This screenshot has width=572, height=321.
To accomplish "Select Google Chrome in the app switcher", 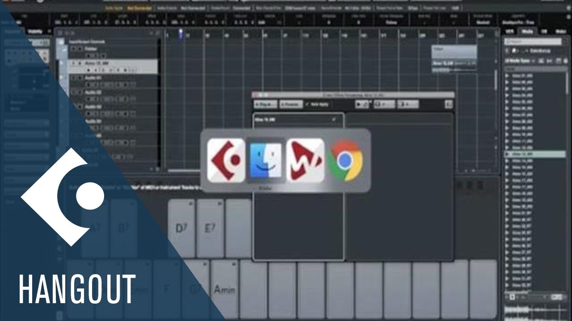I will pos(345,160).
